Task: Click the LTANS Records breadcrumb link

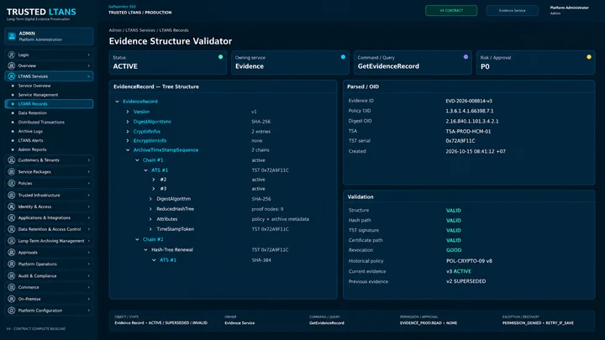Action: (174, 30)
